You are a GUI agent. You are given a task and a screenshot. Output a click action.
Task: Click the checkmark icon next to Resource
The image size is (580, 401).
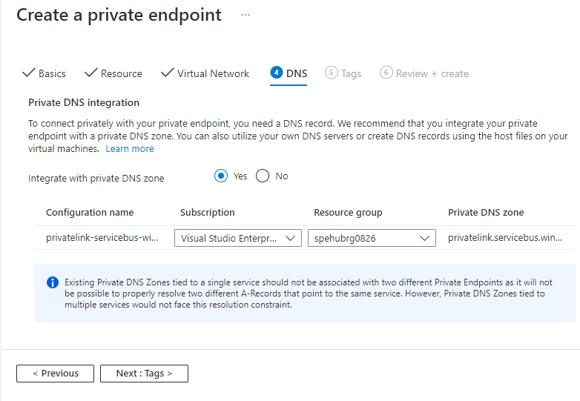pyautogui.click(x=91, y=73)
